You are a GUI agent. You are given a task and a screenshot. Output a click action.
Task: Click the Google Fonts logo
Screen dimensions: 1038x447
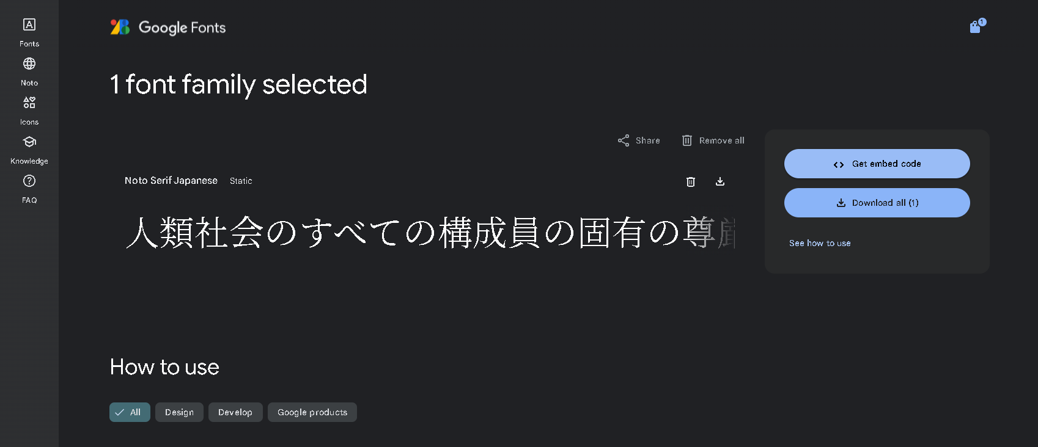pos(168,27)
